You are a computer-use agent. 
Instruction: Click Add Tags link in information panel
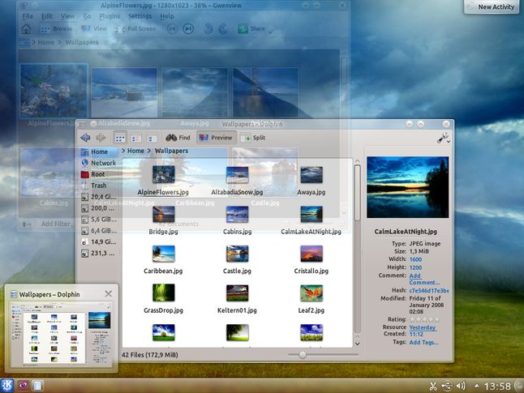[x=423, y=342]
